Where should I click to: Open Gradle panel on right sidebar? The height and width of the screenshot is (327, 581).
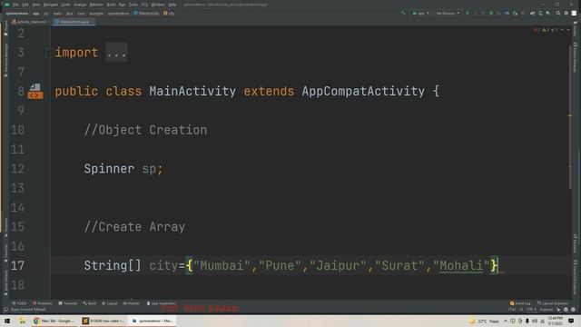pos(575,29)
